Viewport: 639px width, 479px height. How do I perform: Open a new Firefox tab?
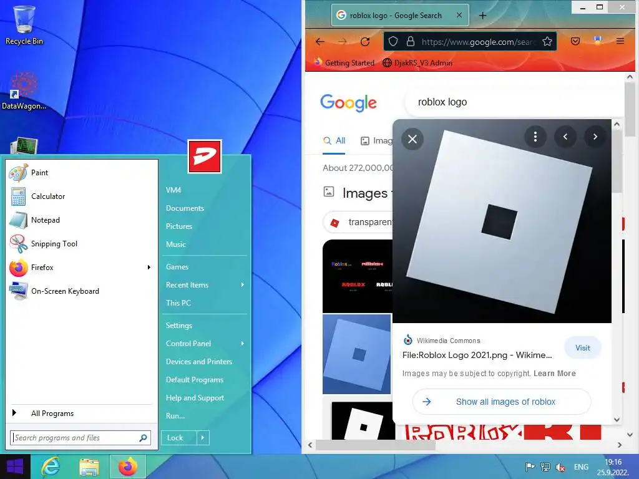482,16
